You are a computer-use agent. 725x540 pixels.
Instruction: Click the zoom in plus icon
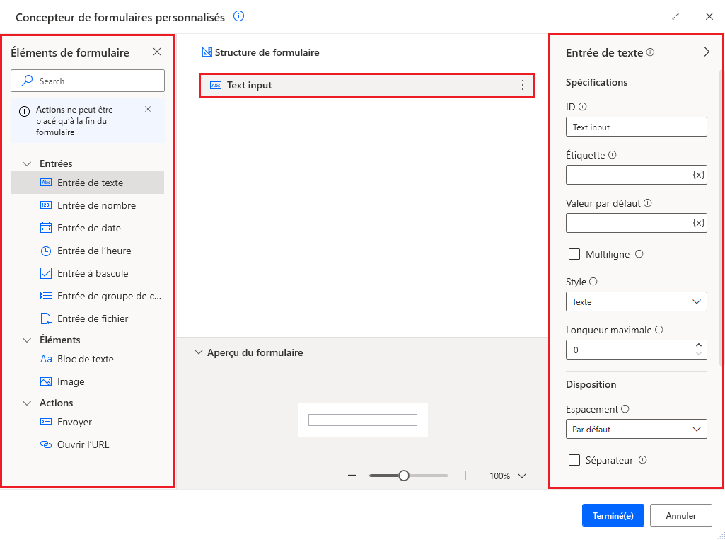pos(465,476)
